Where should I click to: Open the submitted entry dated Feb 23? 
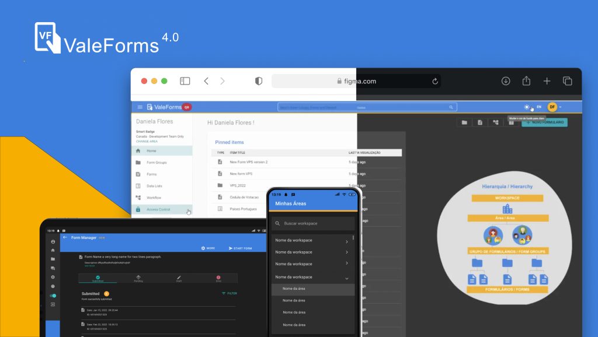(158, 327)
